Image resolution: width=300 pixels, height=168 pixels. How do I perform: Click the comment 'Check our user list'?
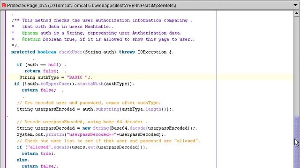tap(108, 141)
